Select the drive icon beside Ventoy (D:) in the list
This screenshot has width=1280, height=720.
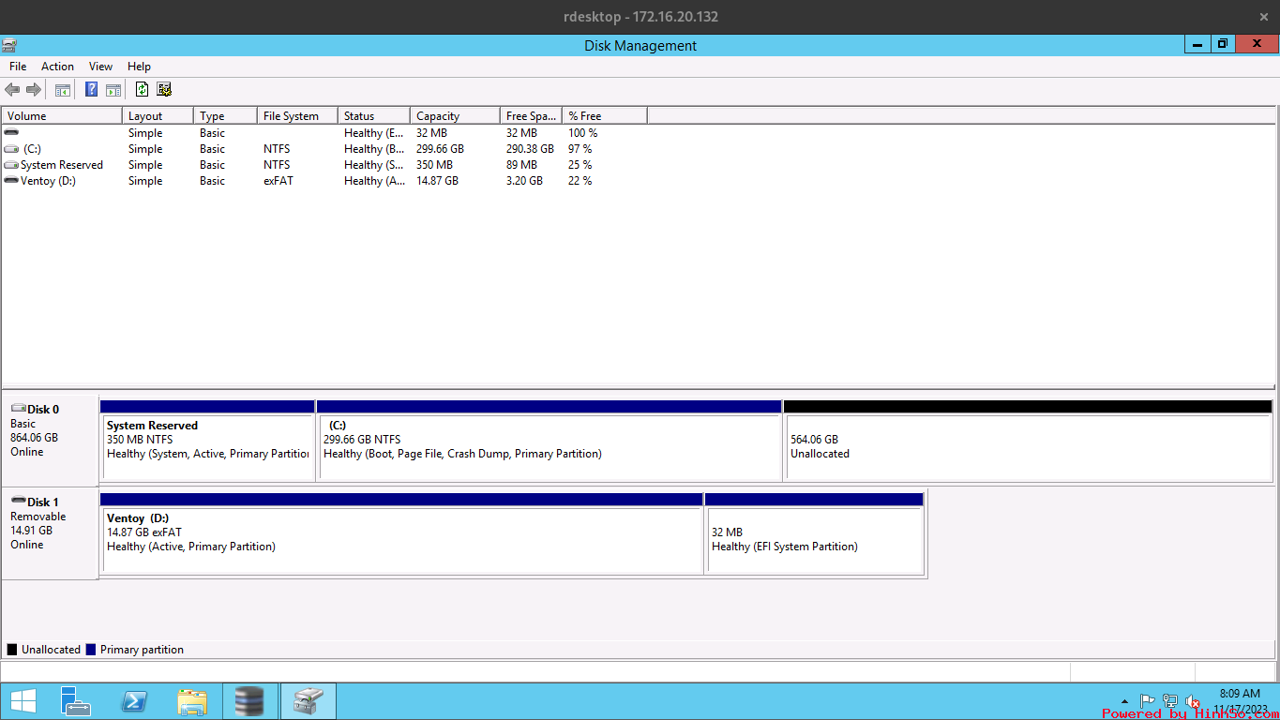(x=11, y=181)
